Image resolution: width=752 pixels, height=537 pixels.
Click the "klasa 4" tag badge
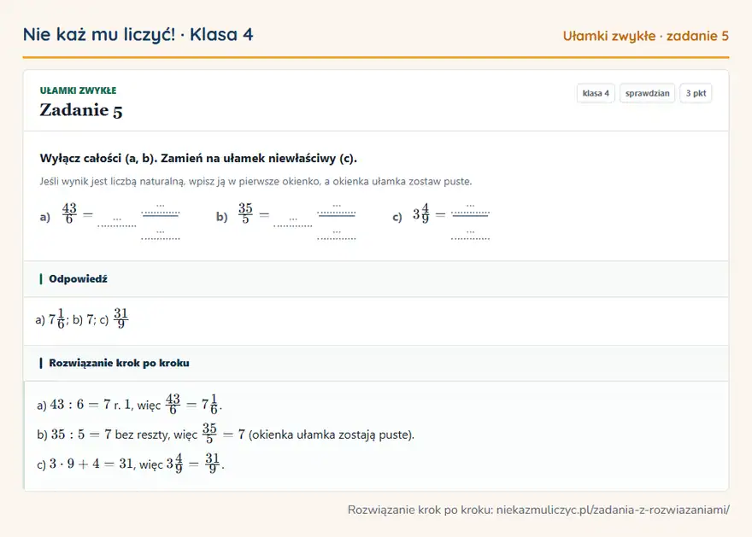(x=596, y=93)
